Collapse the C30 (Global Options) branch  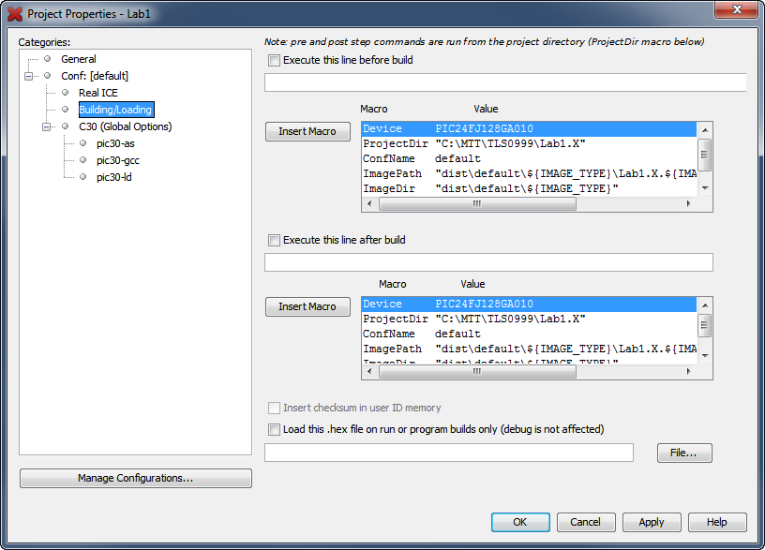[x=45, y=126]
